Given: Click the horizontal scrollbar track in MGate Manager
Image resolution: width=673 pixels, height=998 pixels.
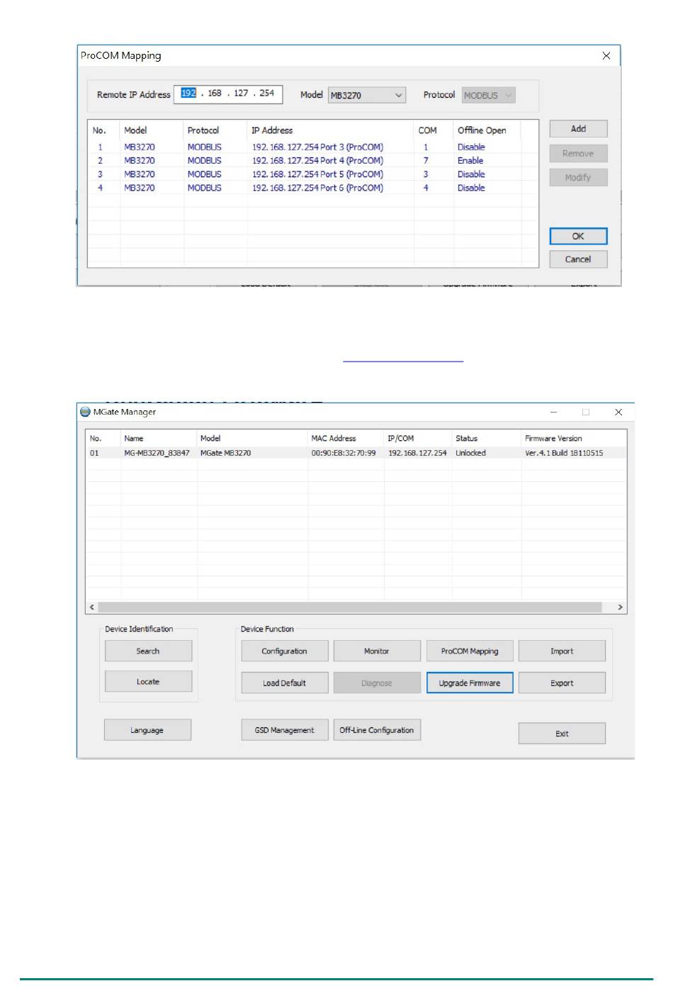Looking at the screenshot, I should click(350, 607).
